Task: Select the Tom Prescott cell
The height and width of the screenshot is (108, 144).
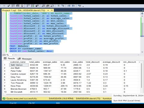Action: (19, 83)
